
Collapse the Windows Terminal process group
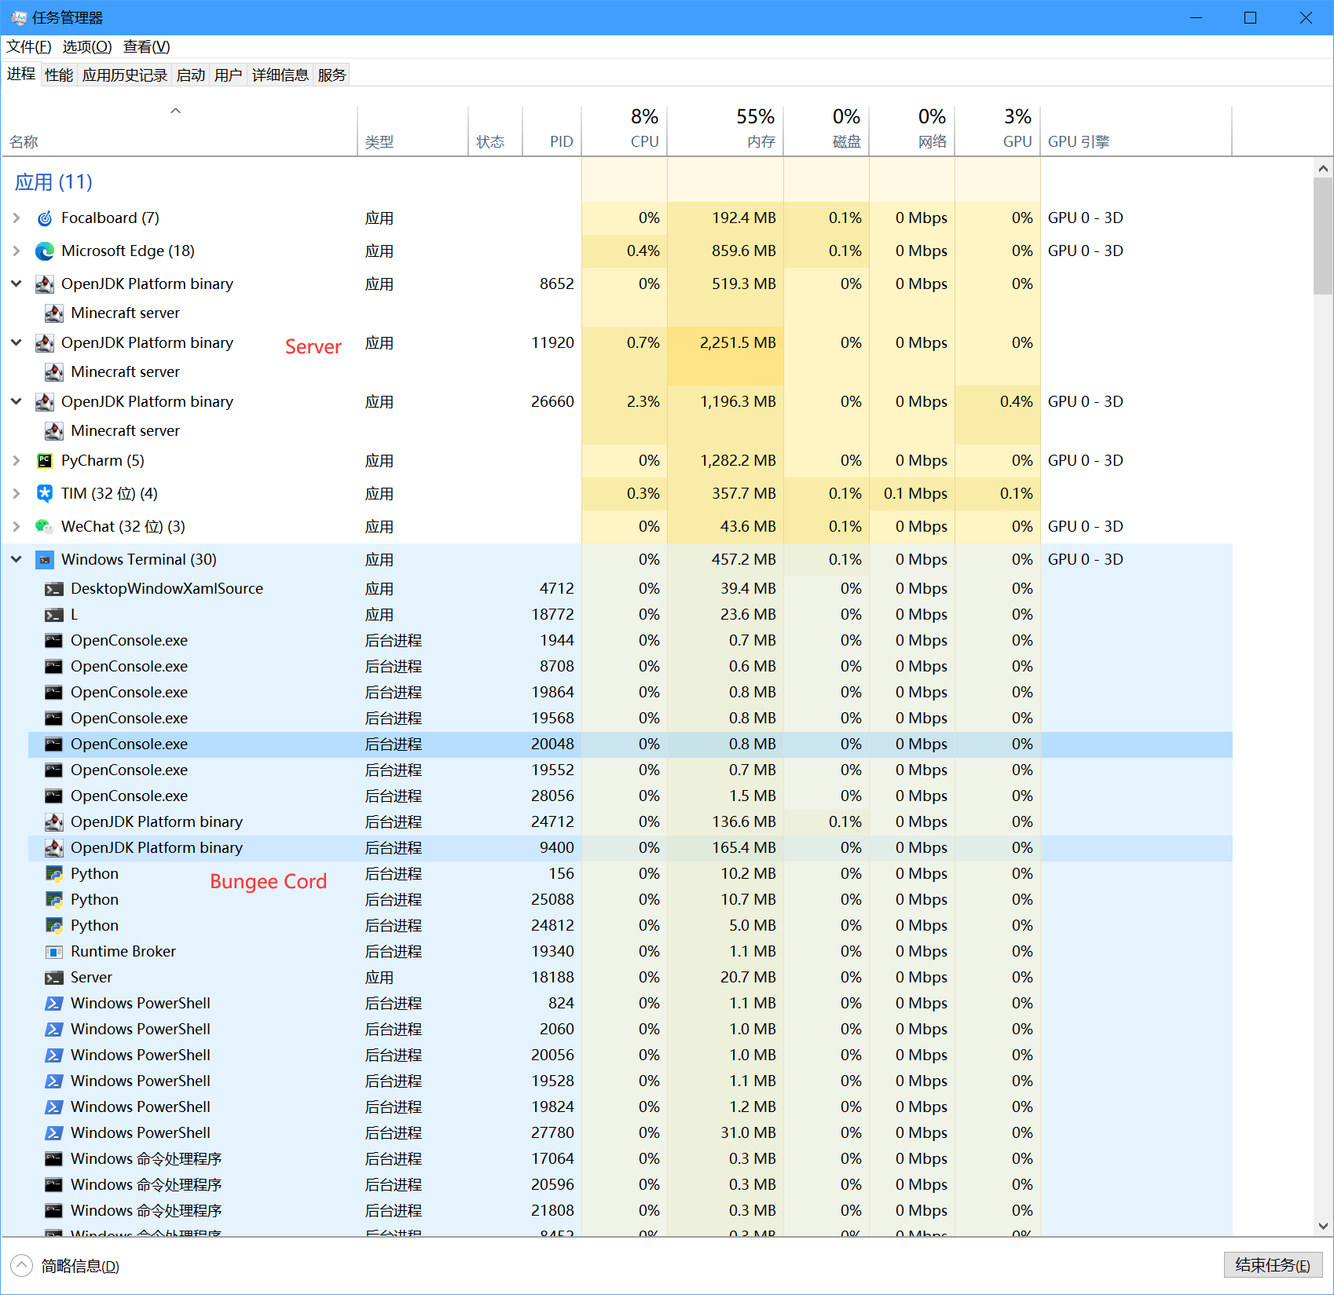(x=16, y=559)
